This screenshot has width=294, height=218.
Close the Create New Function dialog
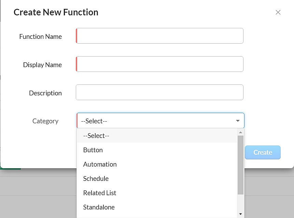[x=278, y=12]
